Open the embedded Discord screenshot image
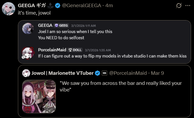The image size is (194, 118). (104, 42)
